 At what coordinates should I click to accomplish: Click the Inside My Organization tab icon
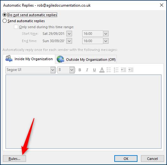[9, 59]
